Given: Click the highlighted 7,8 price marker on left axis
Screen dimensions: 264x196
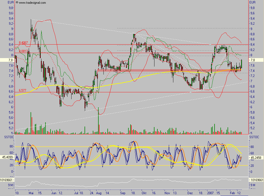Looking at the screenshot, I should (7, 60).
